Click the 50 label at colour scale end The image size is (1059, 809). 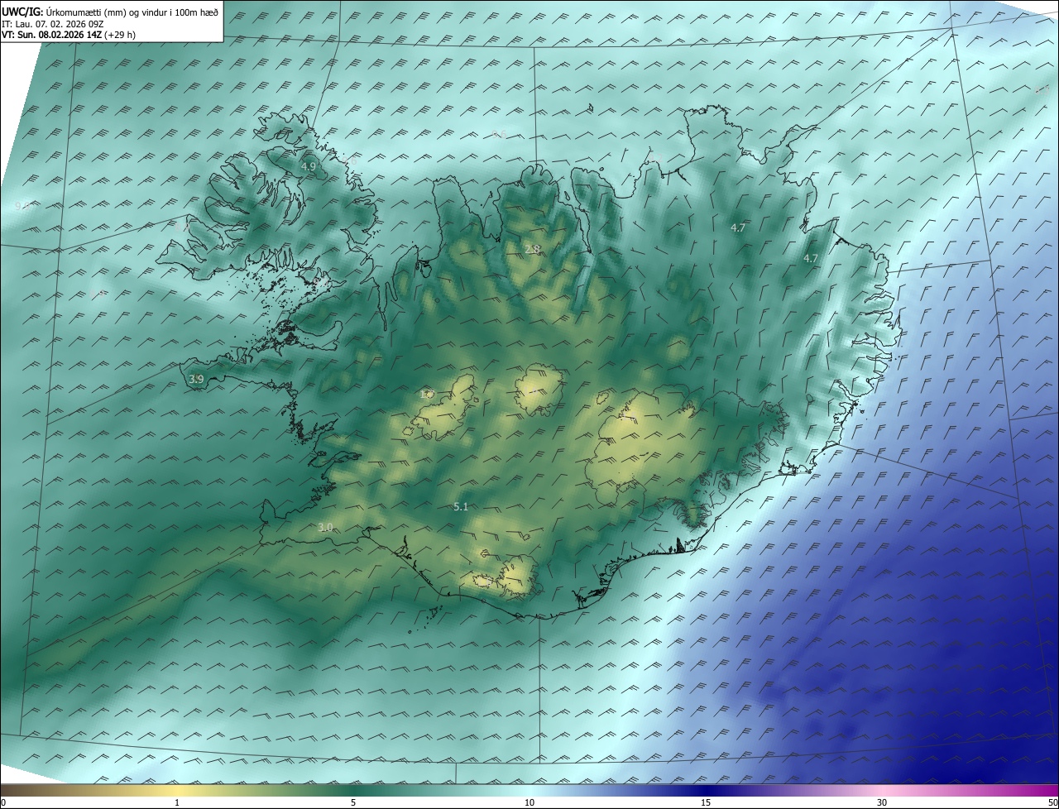pos(1052,802)
